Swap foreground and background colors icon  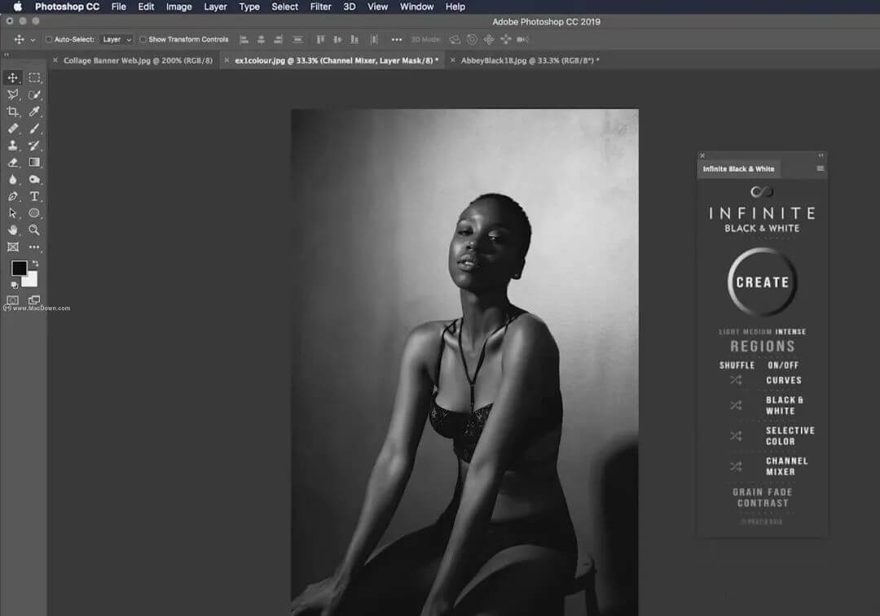point(35,264)
